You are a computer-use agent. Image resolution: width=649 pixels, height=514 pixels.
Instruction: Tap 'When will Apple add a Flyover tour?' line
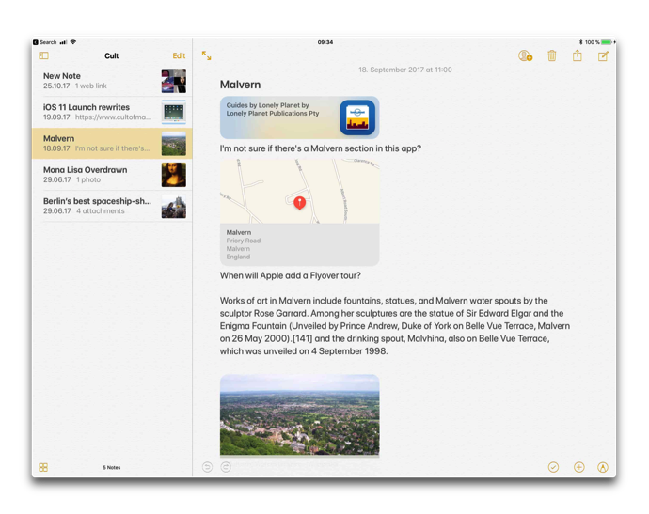point(290,276)
